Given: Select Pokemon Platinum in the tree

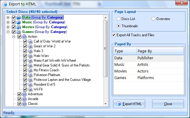Looking at the screenshot, I should (x=47, y=75).
